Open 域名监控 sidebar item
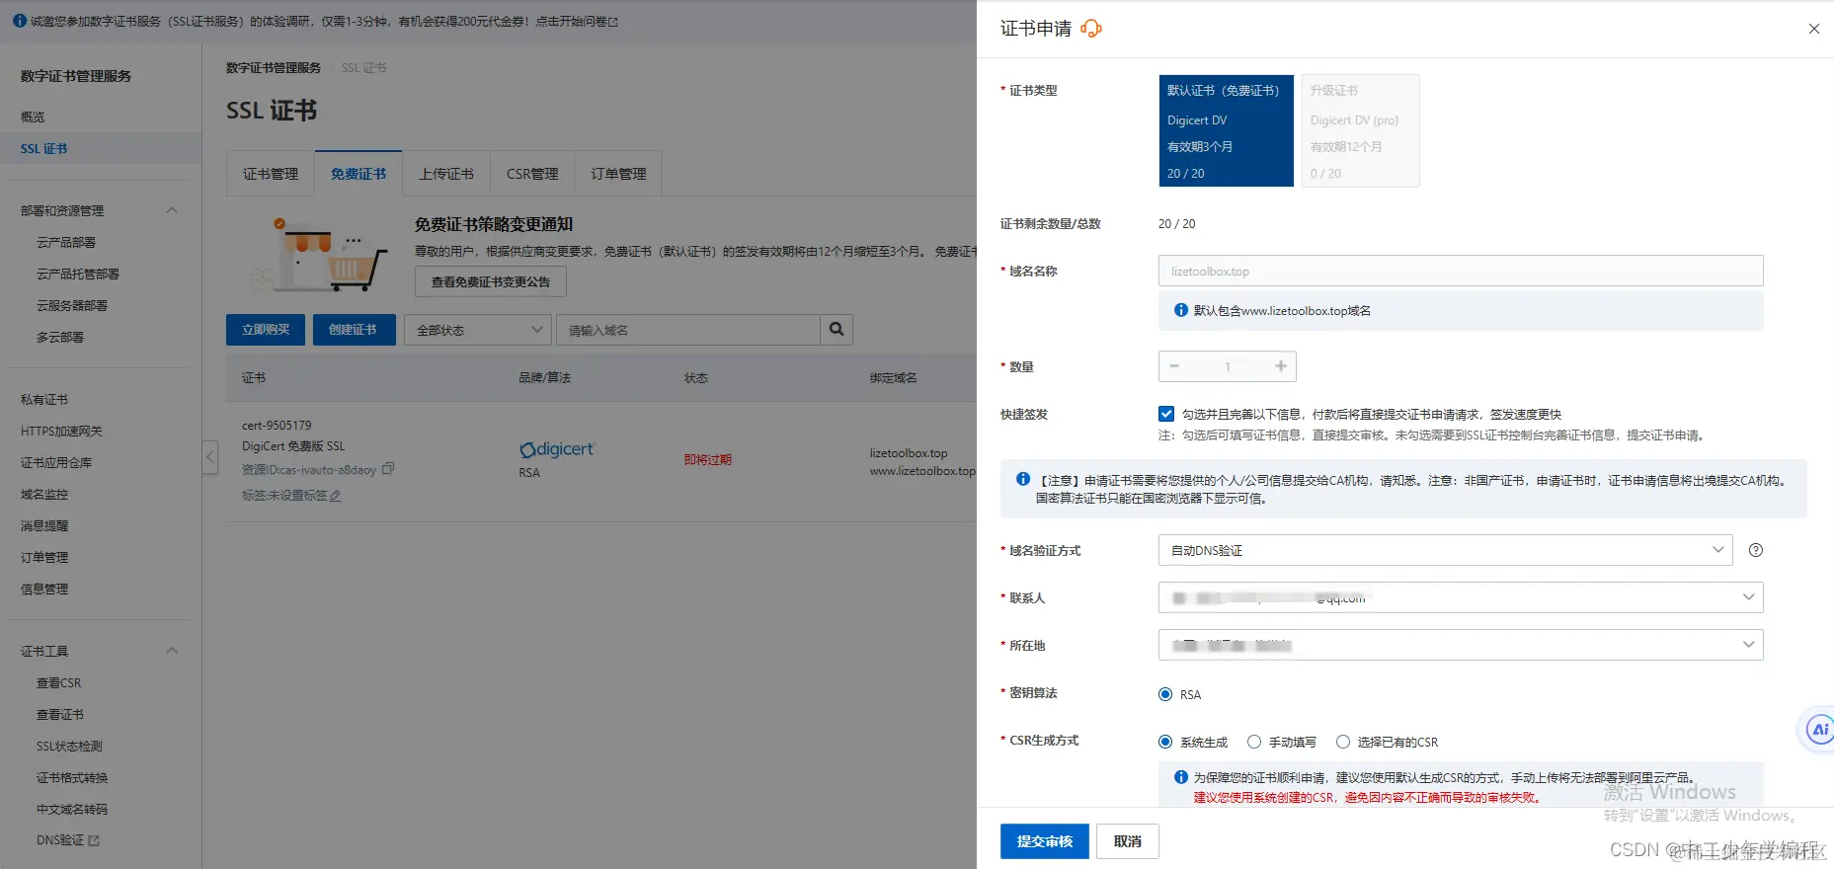The image size is (1834, 869). (x=44, y=494)
